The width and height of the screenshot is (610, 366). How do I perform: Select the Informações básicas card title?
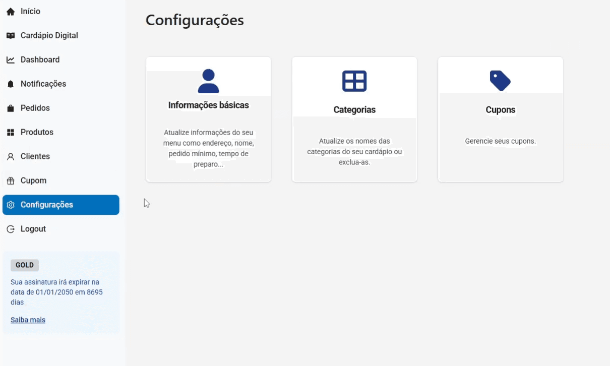click(208, 105)
